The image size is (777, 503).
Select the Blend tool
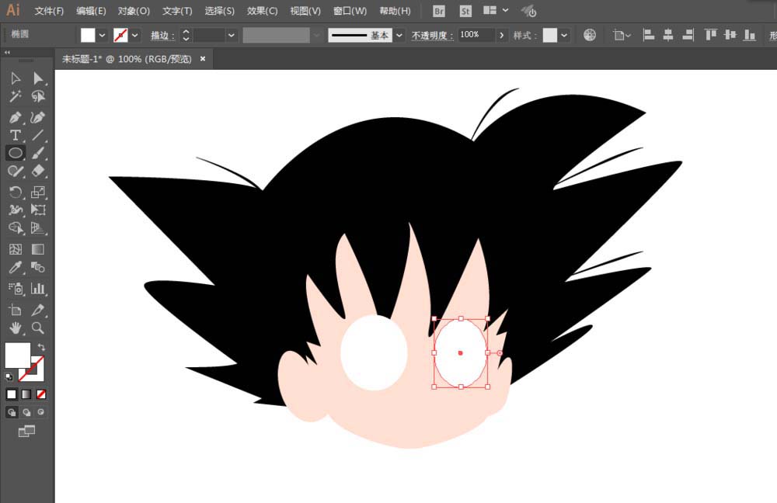point(37,267)
